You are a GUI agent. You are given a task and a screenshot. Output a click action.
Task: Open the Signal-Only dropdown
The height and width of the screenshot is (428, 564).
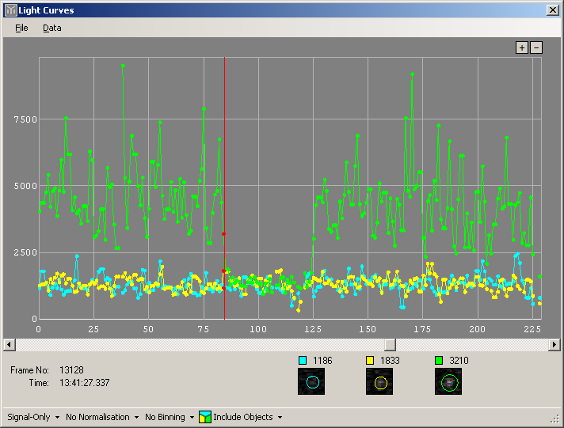pyautogui.click(x=33, y=417)
